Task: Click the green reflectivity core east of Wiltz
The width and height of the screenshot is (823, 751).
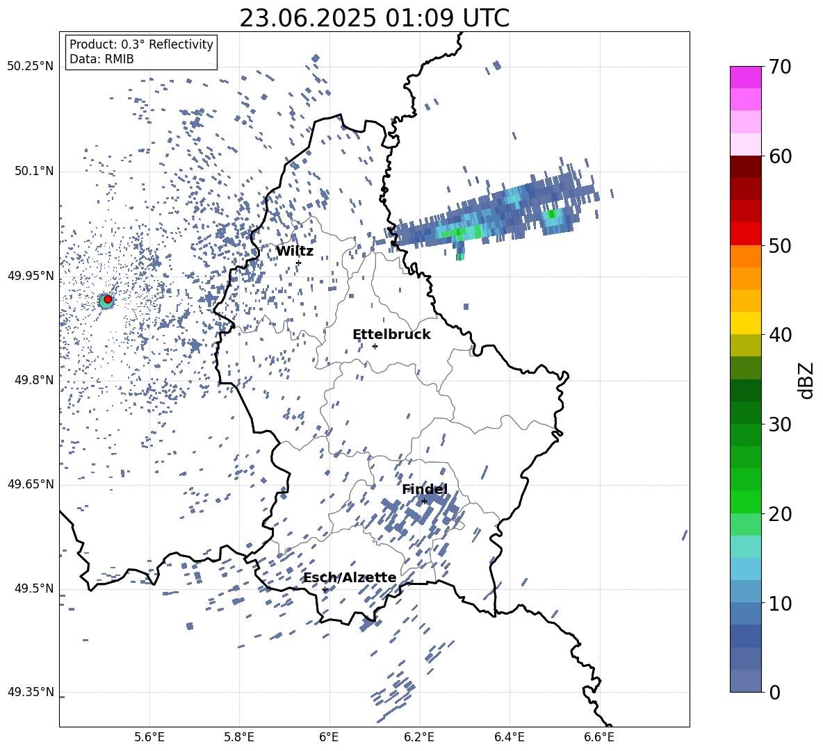Action: click(461, 232)
